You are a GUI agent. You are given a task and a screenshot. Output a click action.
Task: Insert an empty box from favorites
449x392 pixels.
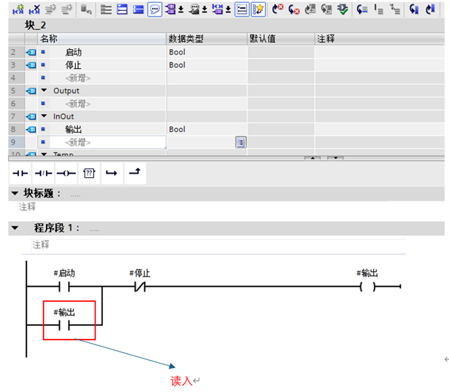coord(89,173)
